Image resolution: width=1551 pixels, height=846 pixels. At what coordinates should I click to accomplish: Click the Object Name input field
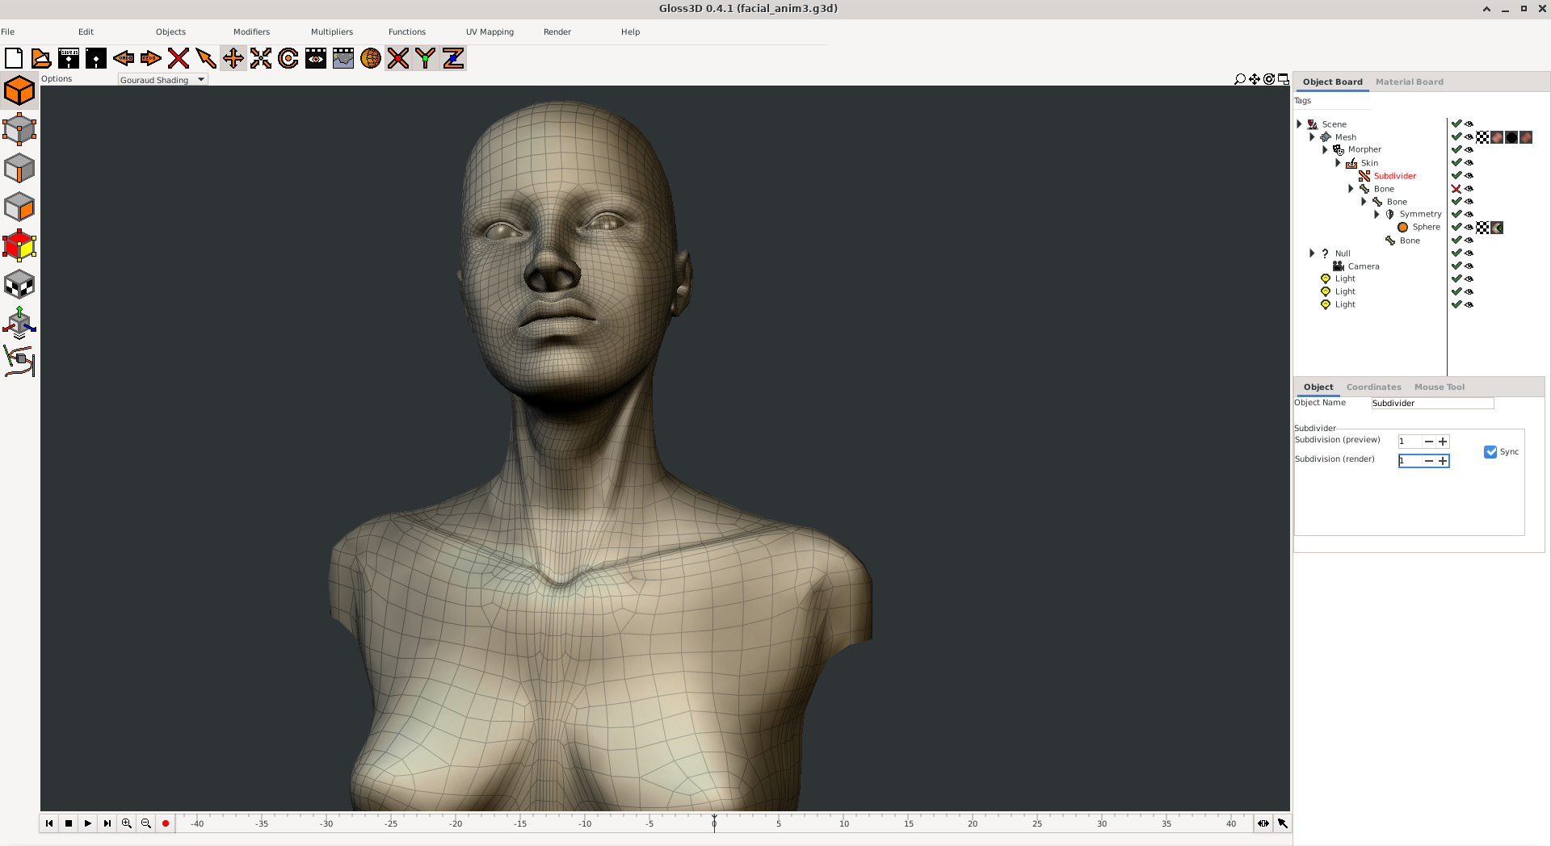(1431, 404)
